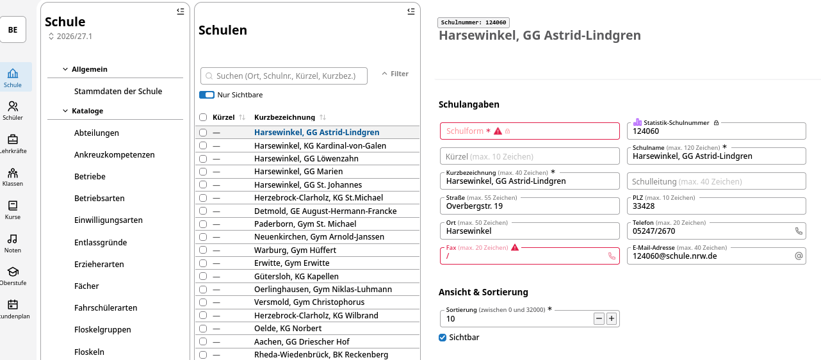
Task: Open the Einwilligungsarten catalog
Action: [x=108, y=220]
